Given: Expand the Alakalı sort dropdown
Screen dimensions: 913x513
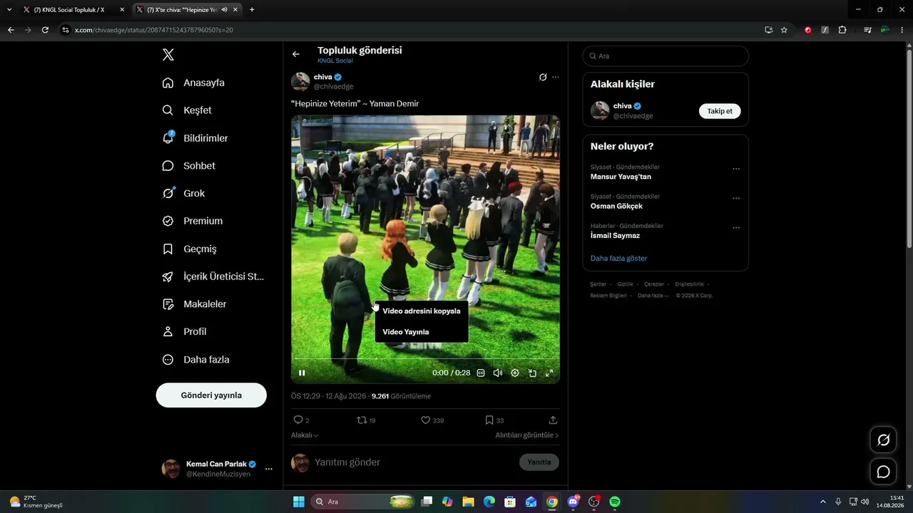Looking at the screenshot, I should 305,435.
